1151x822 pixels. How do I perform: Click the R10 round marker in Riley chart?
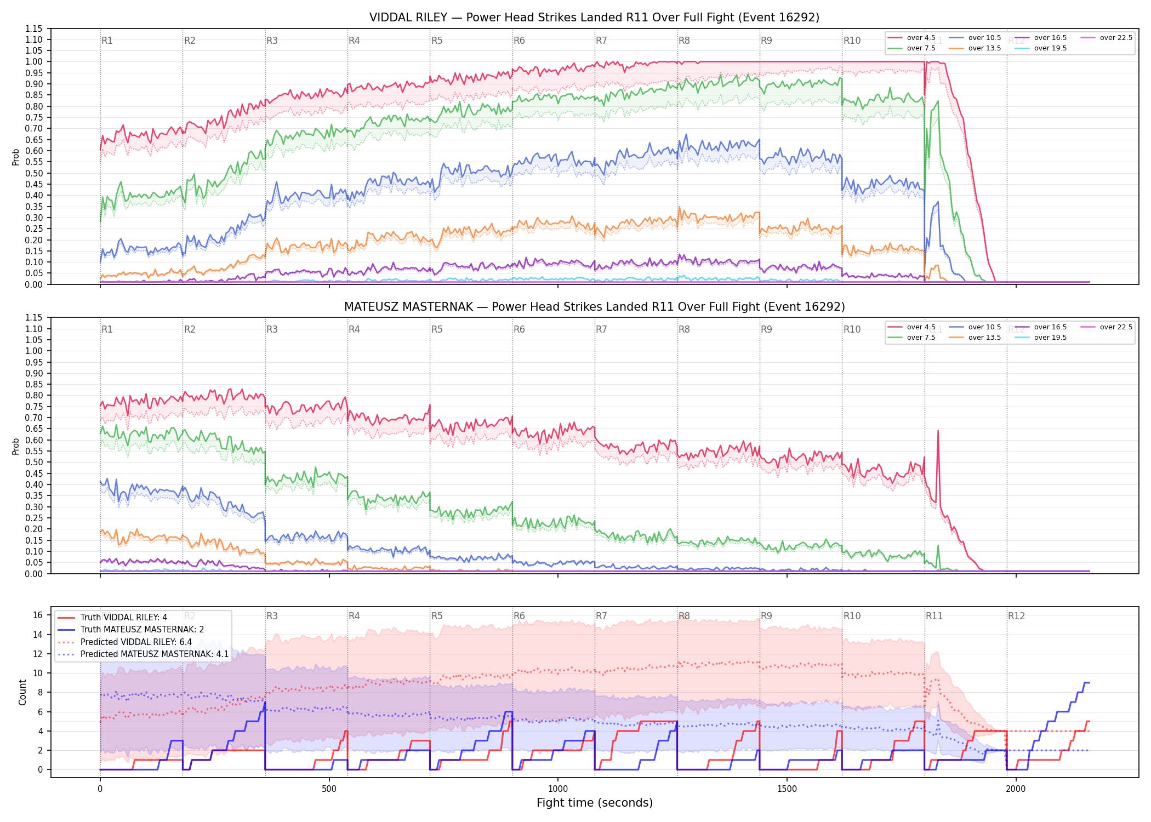point(852,41)
